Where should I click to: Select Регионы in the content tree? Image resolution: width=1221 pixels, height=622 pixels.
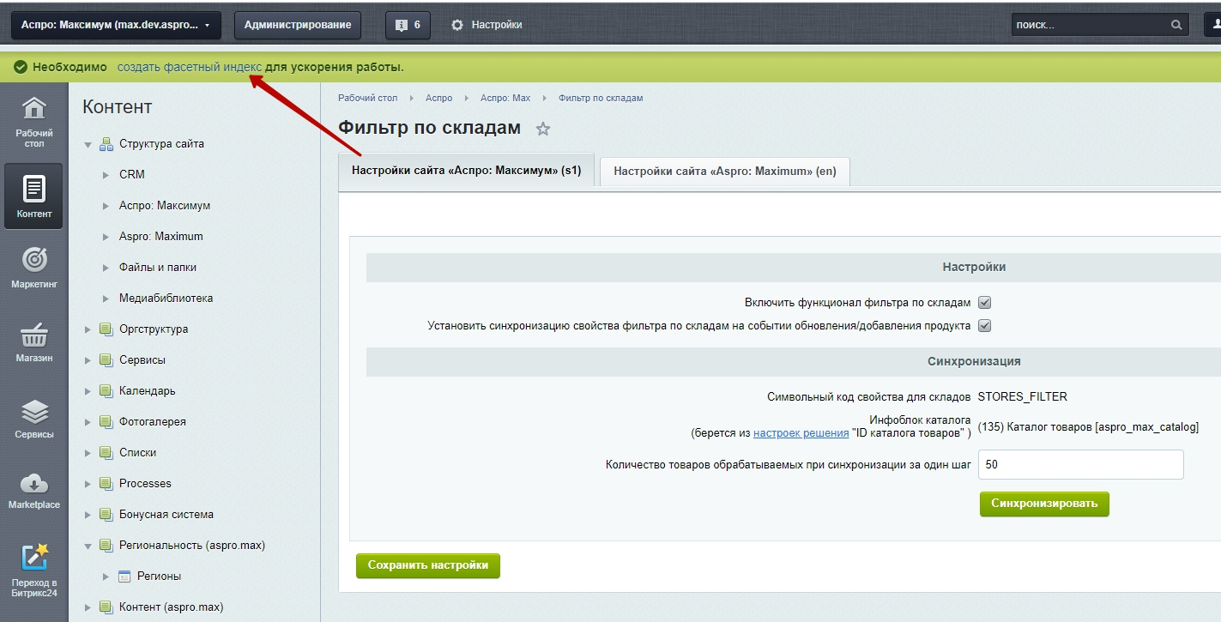coord(160,576)
